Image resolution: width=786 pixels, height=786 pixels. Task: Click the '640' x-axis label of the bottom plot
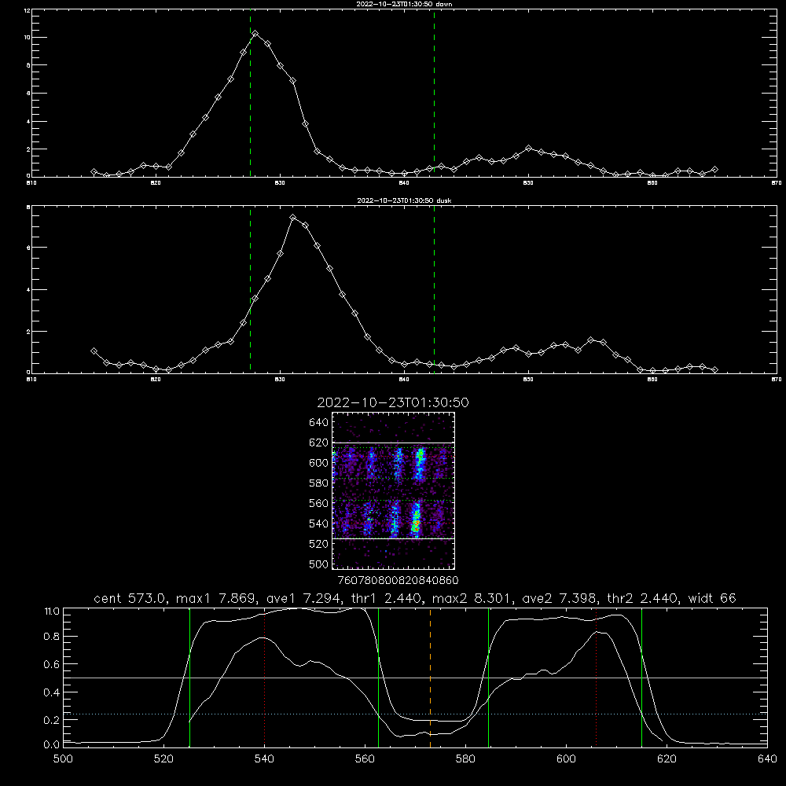point(767,759)
